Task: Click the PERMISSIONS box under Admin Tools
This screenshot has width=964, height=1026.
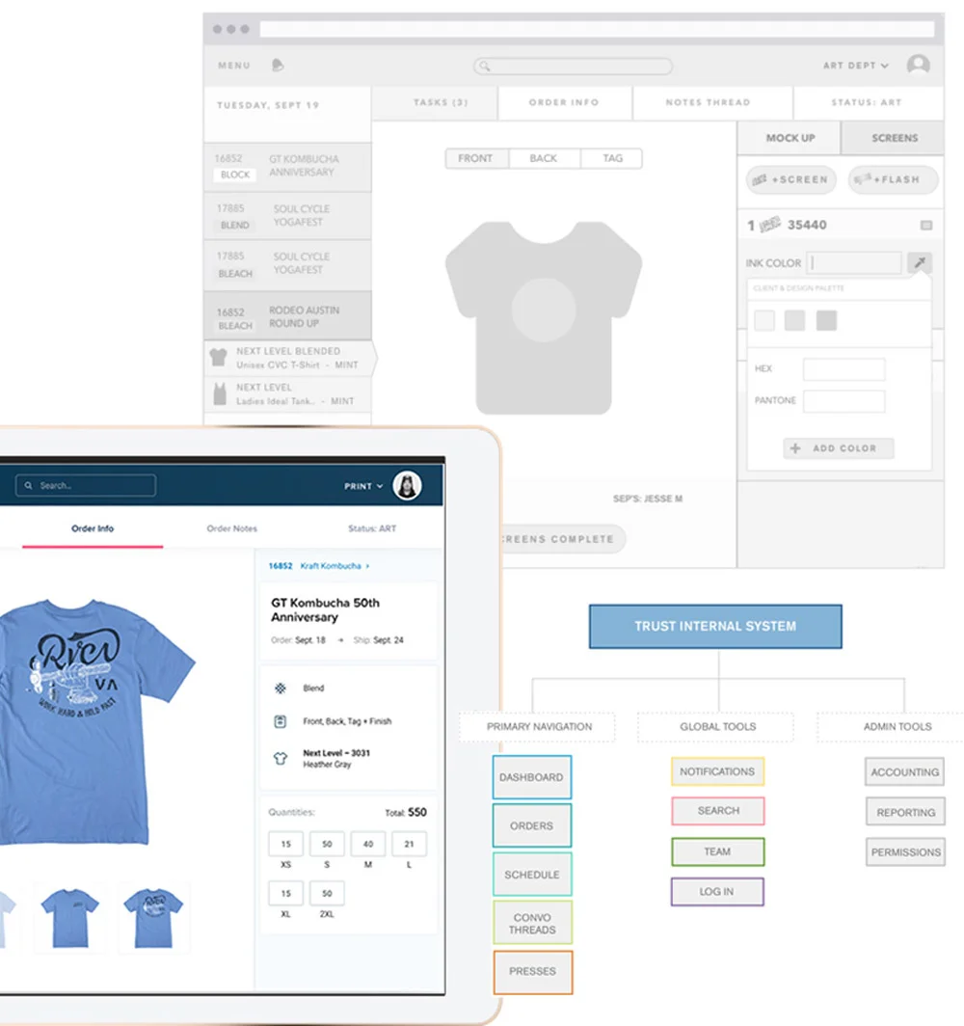Action: coord(906,852)
